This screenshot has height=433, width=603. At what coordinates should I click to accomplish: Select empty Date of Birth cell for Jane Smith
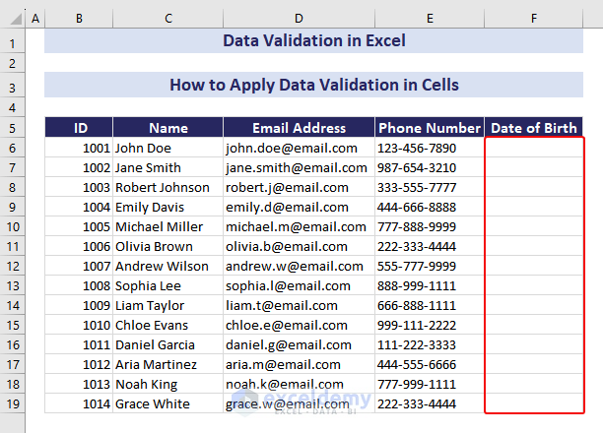pyautogui.click(x=533, y=167)
